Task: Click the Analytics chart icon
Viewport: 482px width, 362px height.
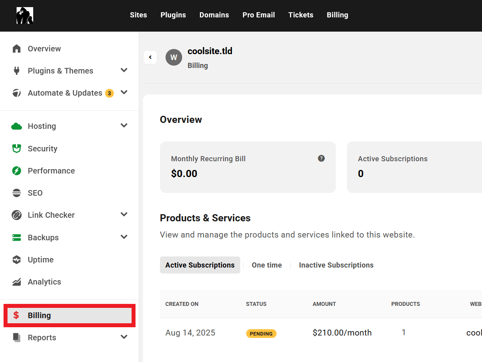Action: tap(17, 282)
